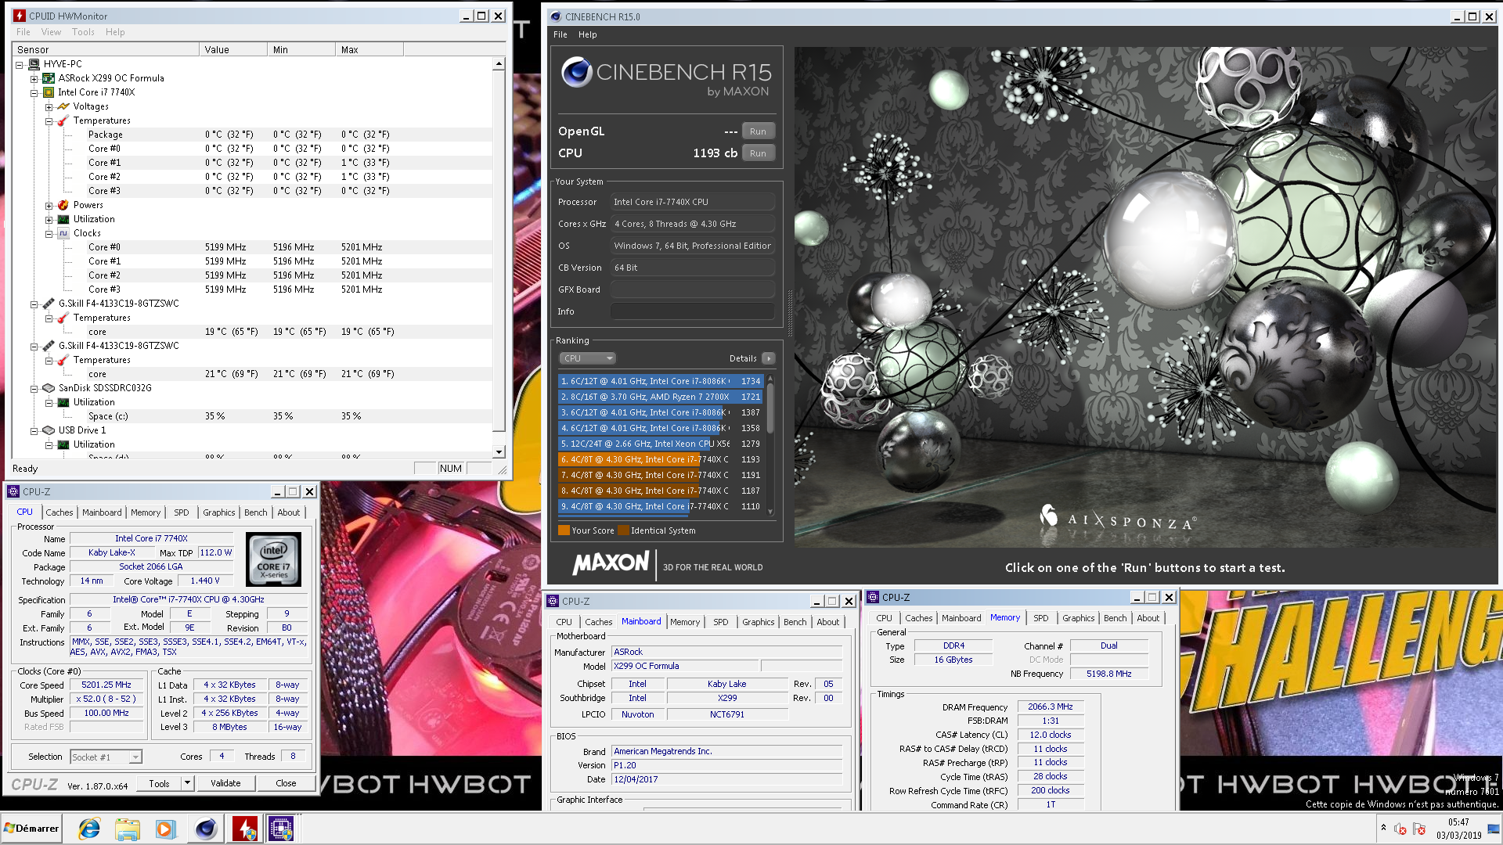This screenshot has width=1503, height=845.
Task: Click the Close button in CPU-Z footer
Action: tap(286, 783)
